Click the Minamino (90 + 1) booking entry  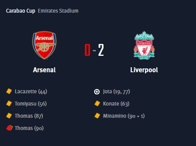point(124,116)
